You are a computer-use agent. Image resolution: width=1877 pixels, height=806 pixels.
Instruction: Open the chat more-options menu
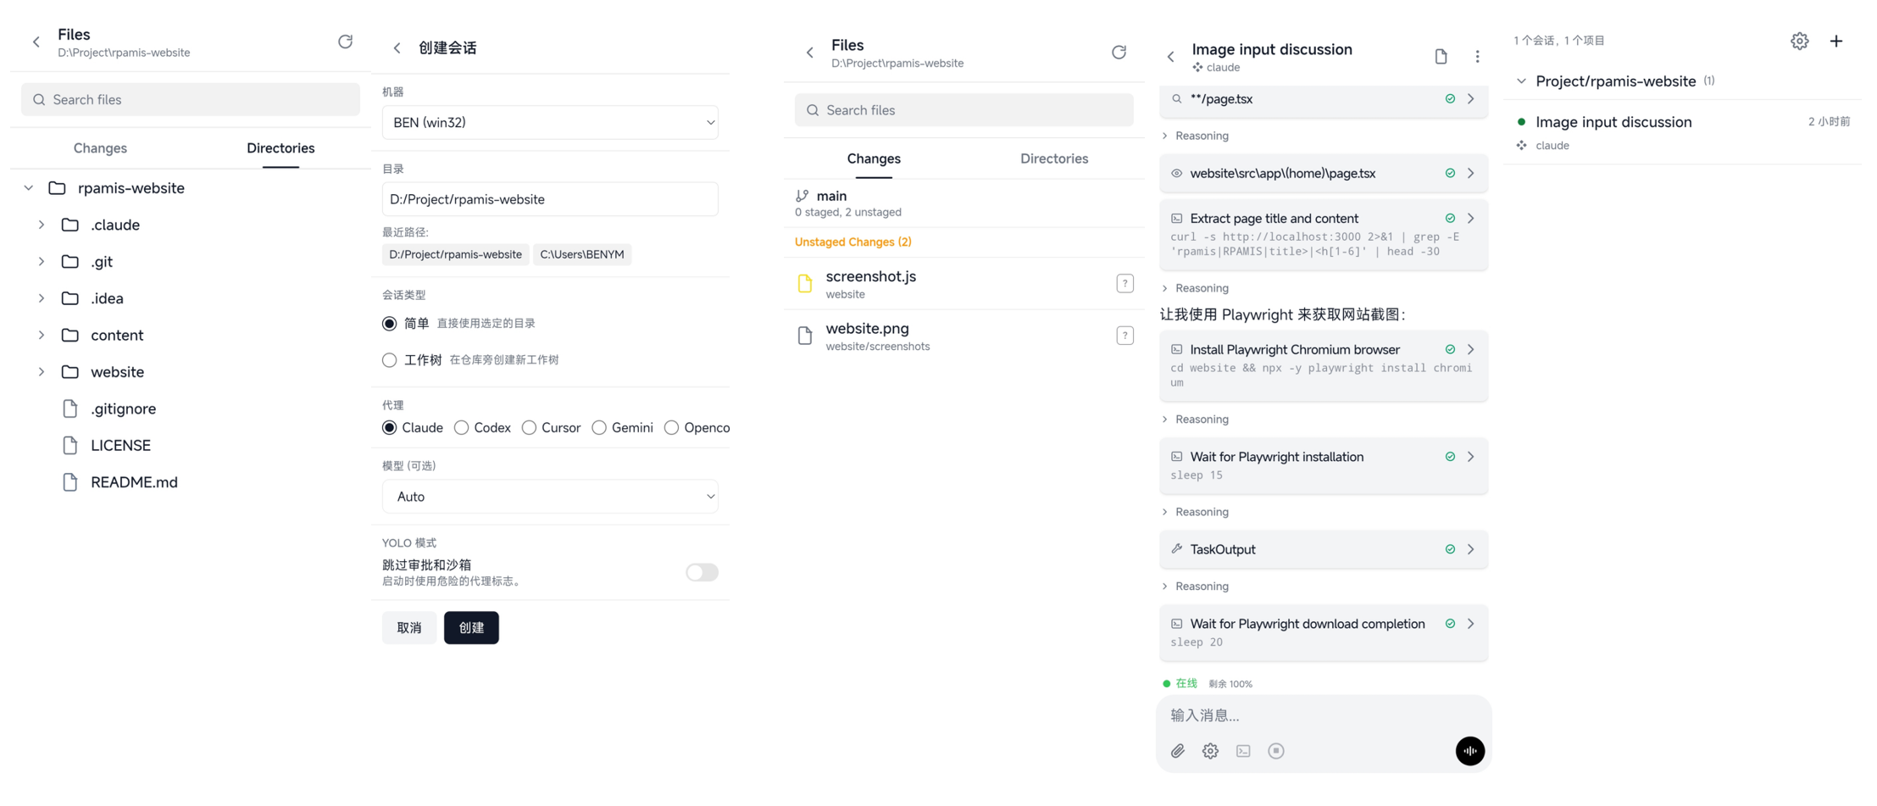[x=1477, y=57]
